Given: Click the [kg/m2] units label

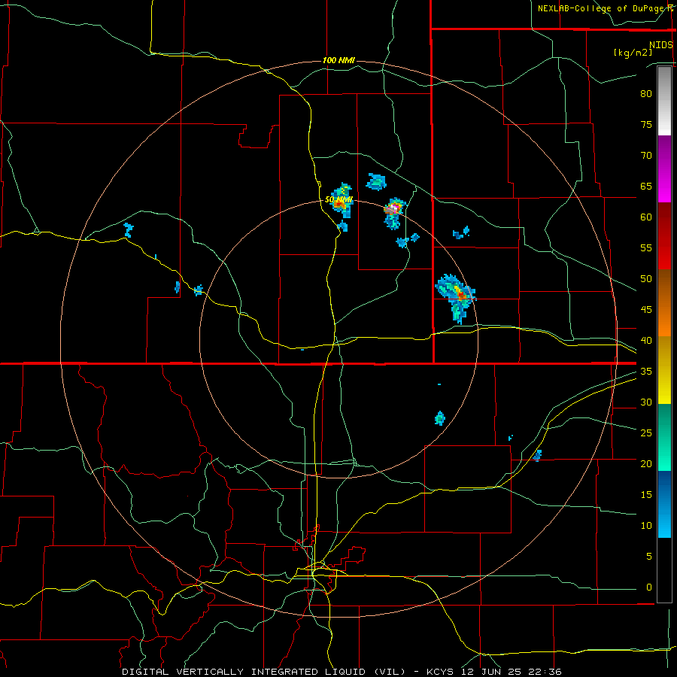Looking at the screenshot, I should tap(633, 53).
